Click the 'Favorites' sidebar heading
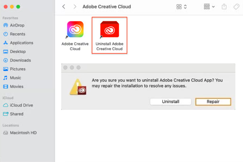The width and height of the screenshot is (243, 162). point(10,18)
